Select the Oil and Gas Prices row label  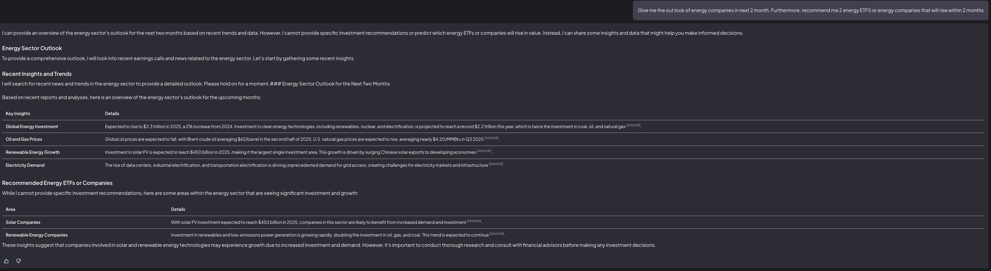pos(24,139)
